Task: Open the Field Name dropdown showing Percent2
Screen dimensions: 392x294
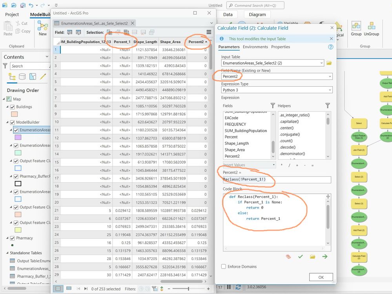Action: 330,76
